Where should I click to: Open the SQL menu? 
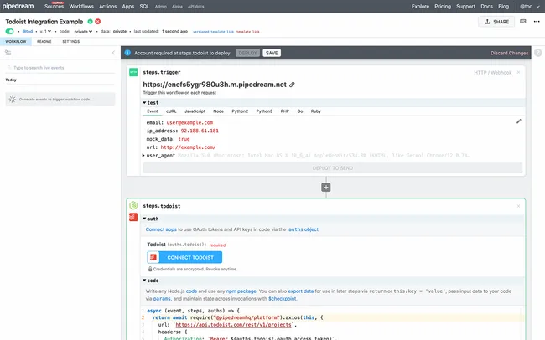coord(144,6)
